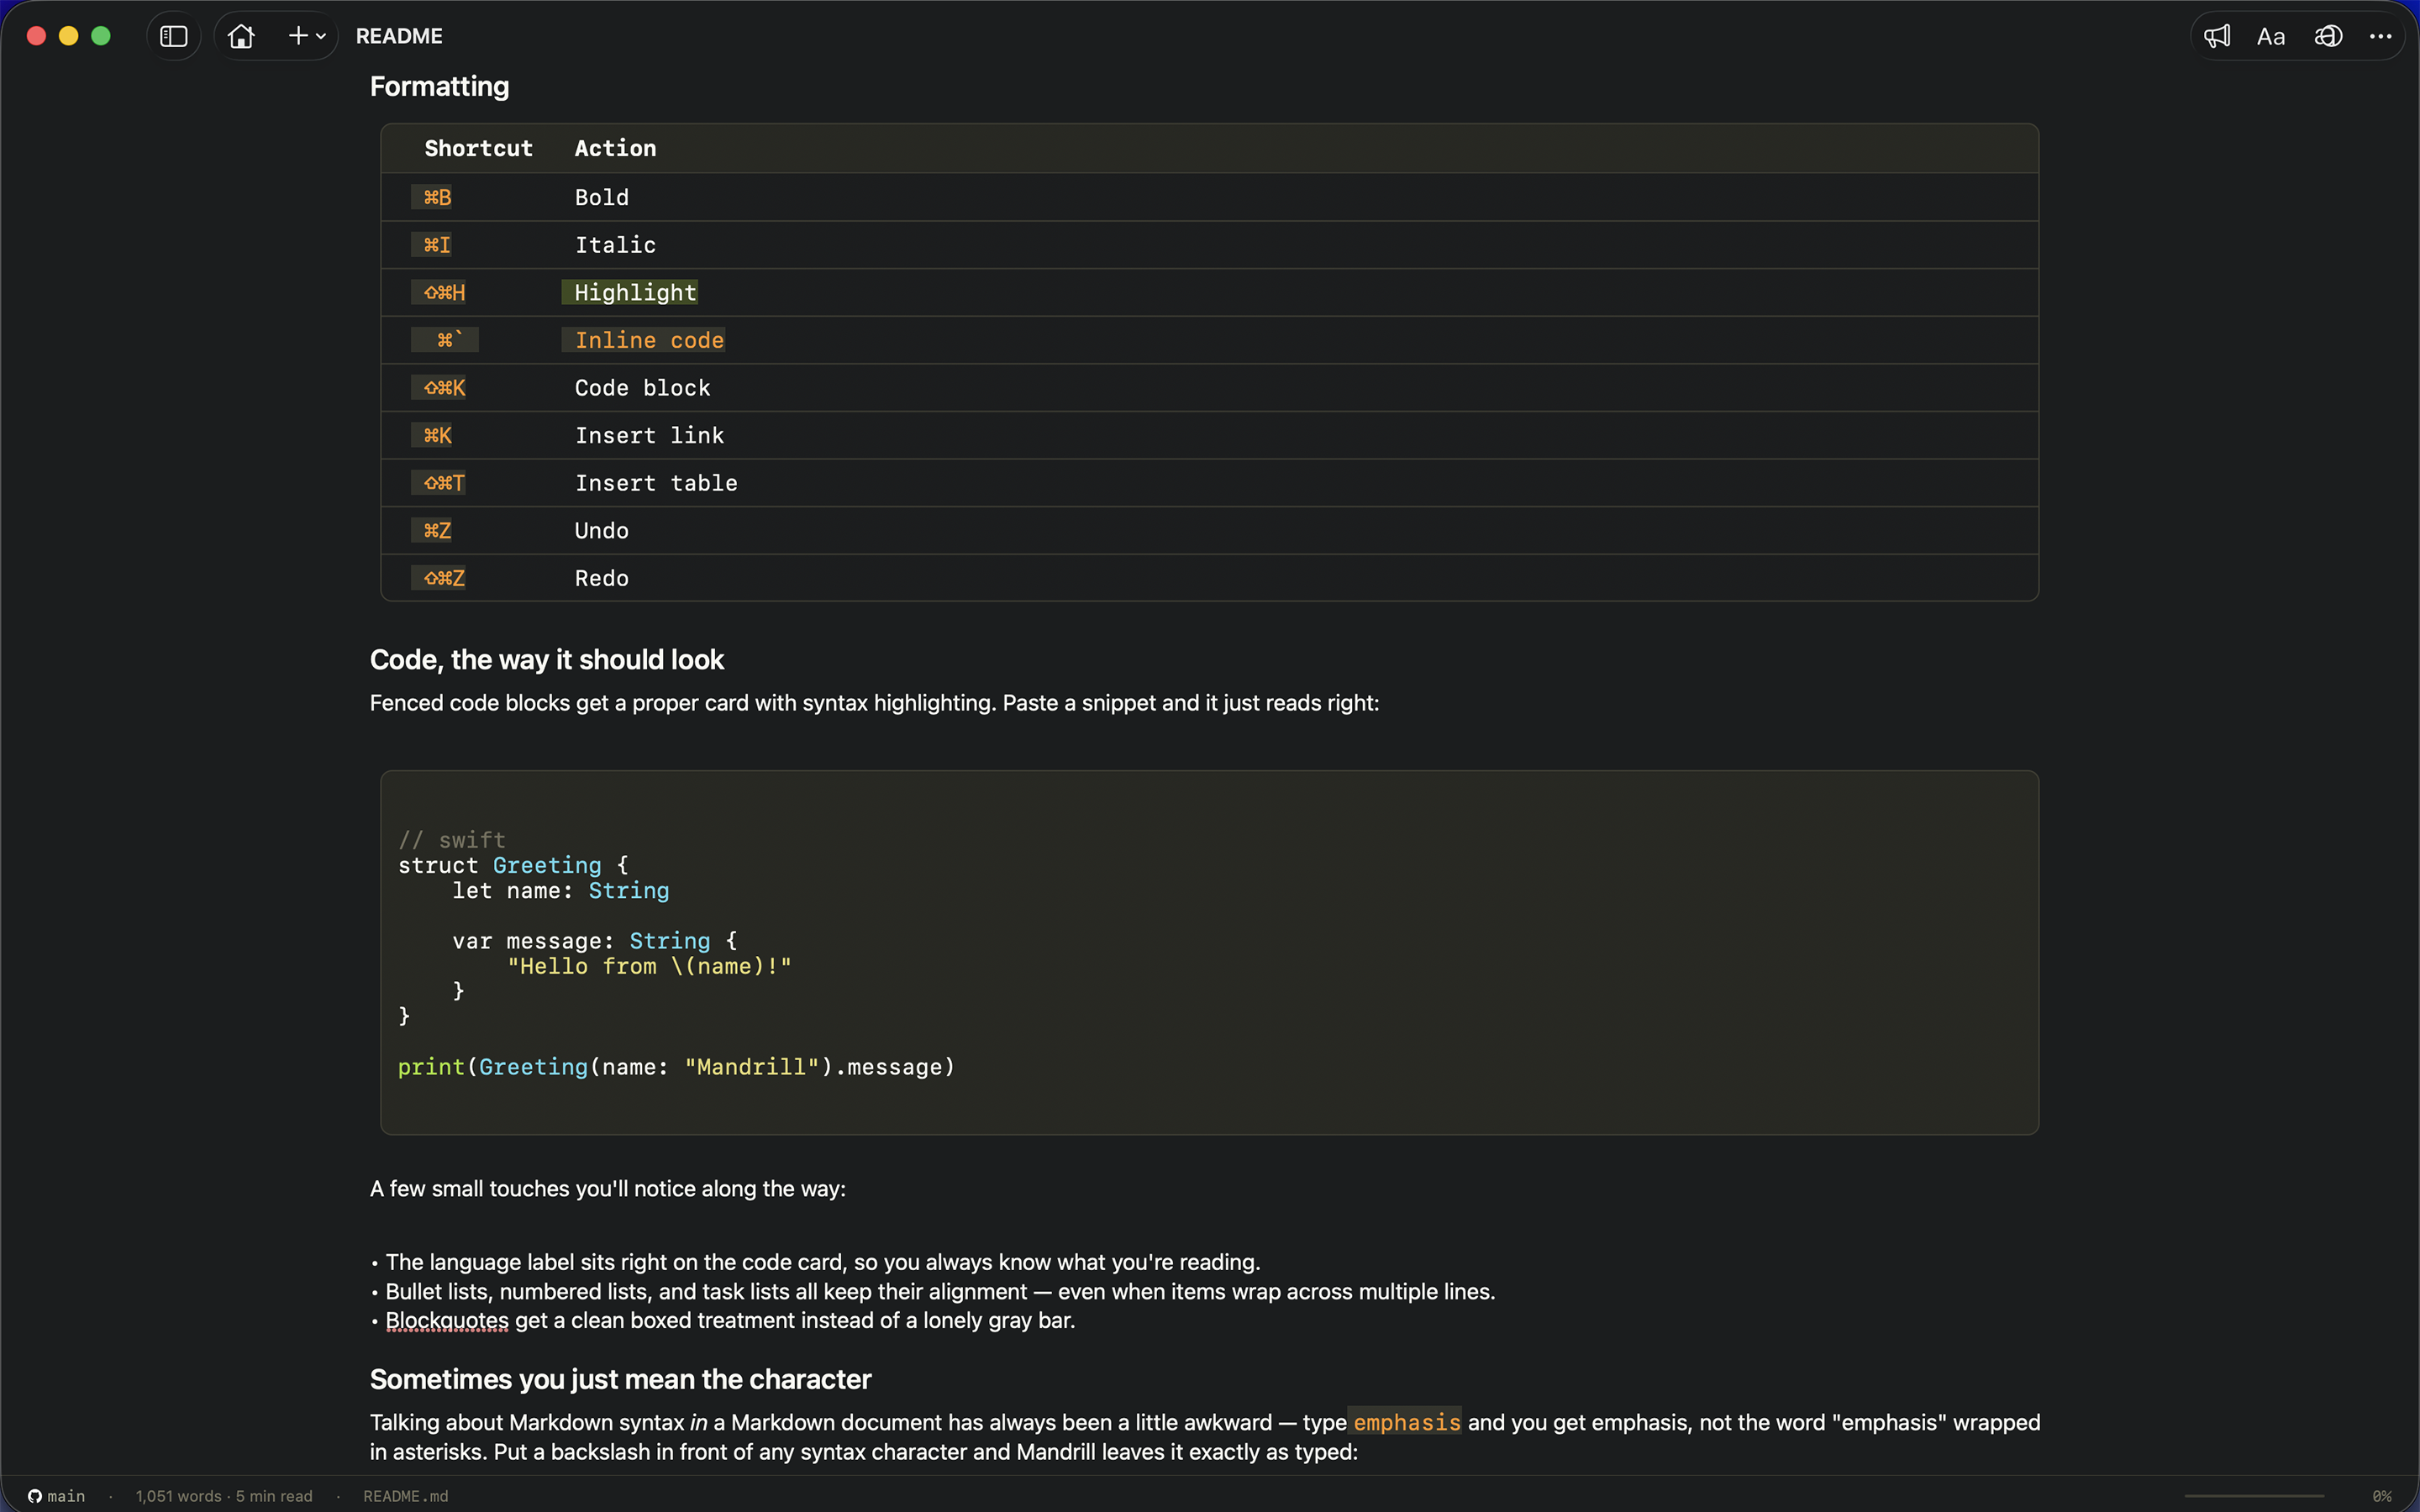
Task: Open the Aa typography settings
Action: (x=2271, y=36)
